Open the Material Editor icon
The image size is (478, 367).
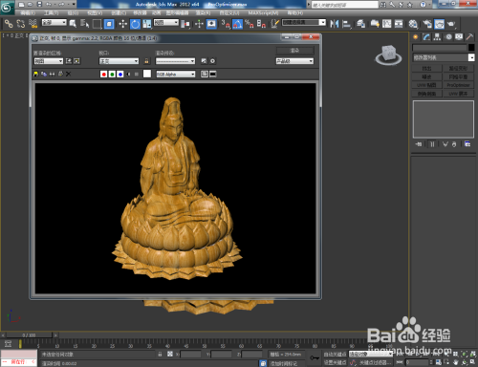tap(413, 24)
